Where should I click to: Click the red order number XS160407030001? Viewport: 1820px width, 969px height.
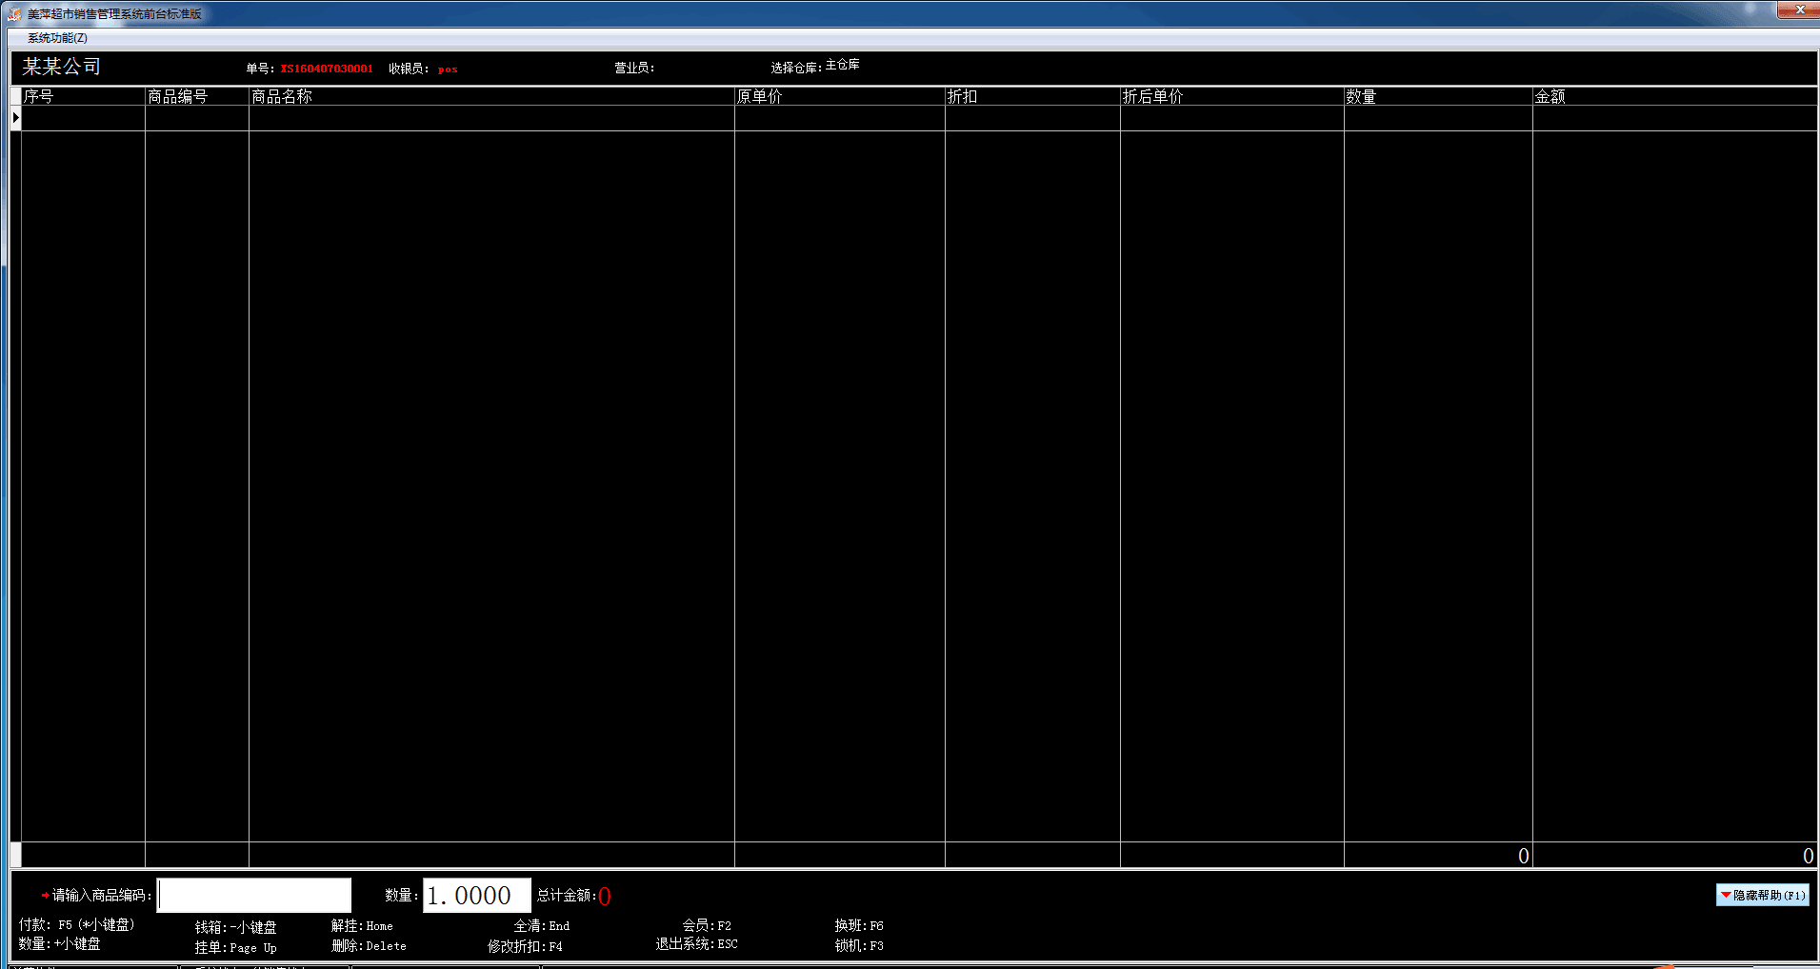327,69
